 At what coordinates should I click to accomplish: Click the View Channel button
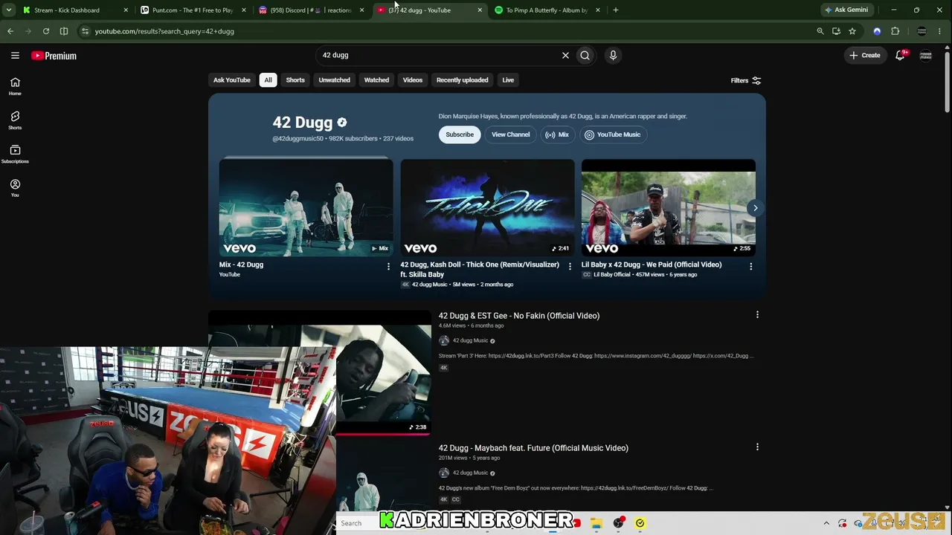510,134
